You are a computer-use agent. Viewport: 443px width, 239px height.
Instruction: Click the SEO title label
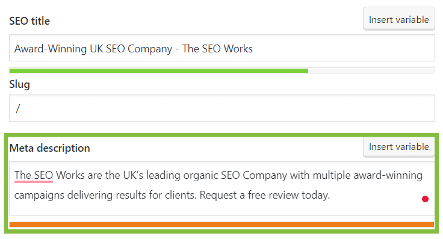click(x=29, y=21)
